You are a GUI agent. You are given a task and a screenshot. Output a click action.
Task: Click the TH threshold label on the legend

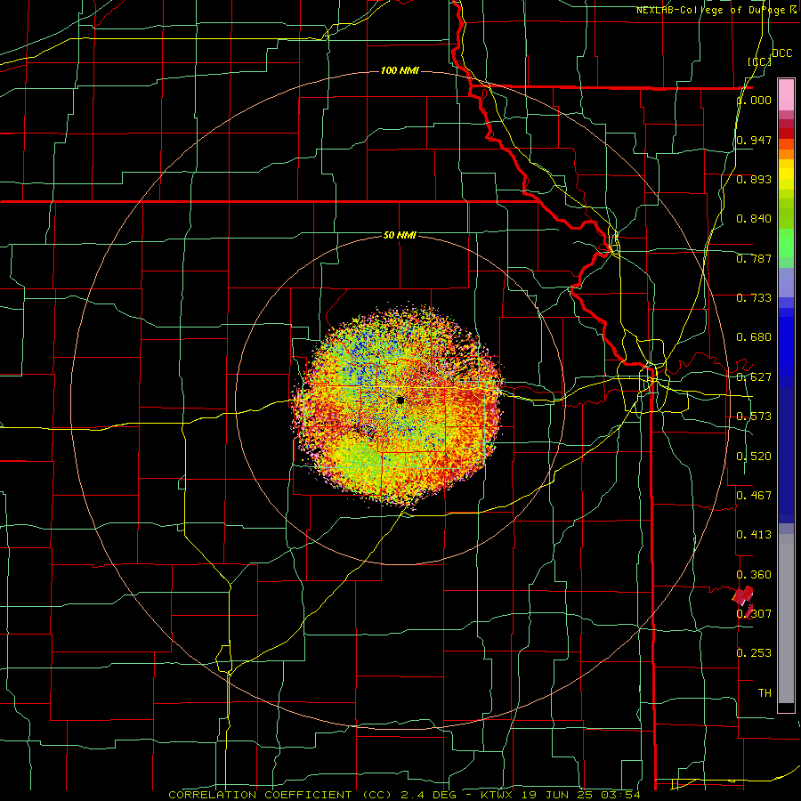[765, 692]
